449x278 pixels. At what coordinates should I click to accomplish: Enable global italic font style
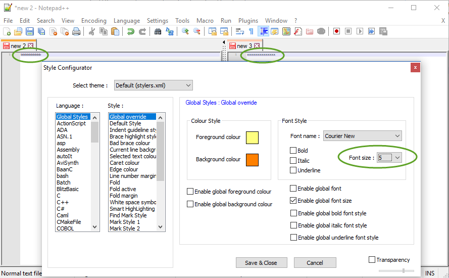click(293, 225)
